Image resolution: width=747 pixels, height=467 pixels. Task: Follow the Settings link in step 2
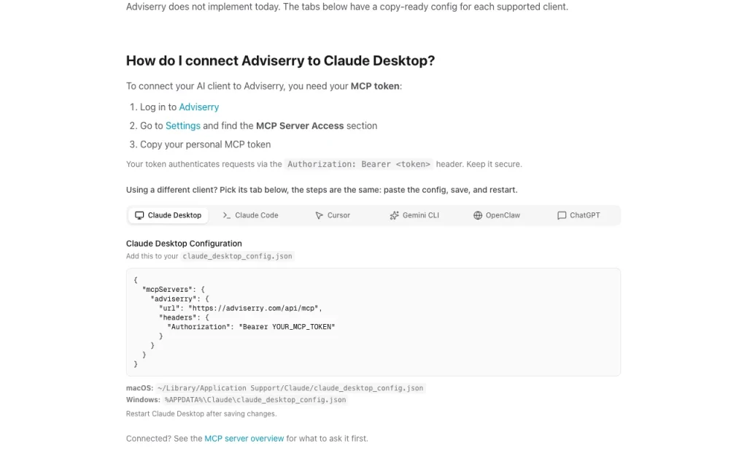[x=183, y=126]
